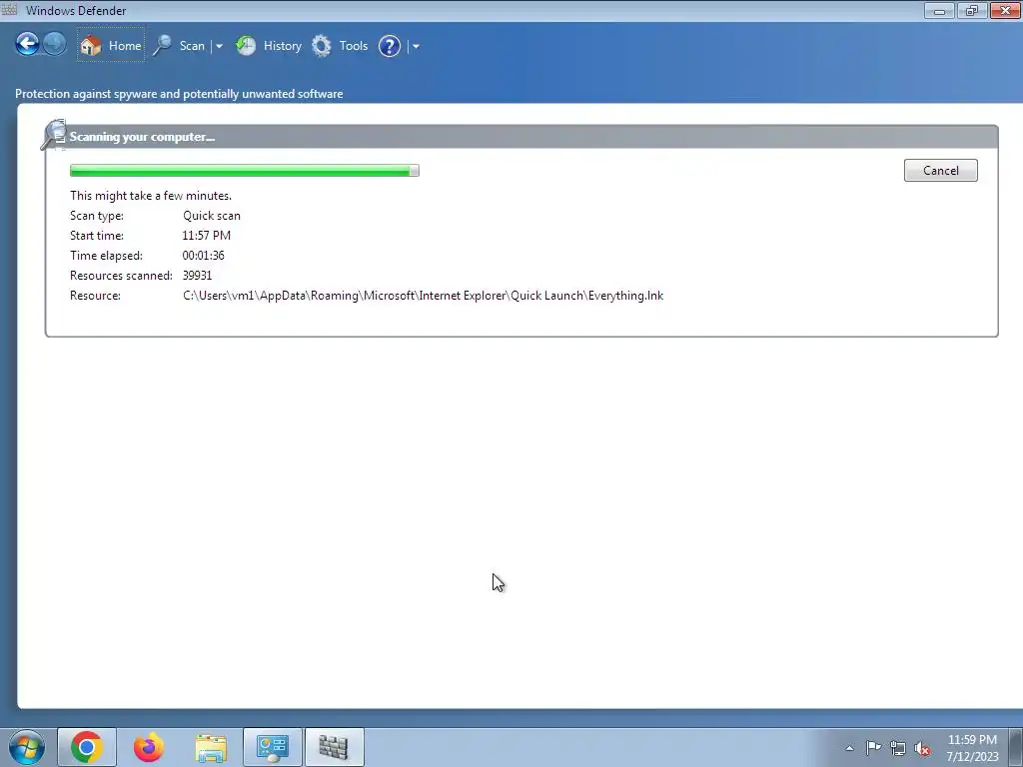Click the muted volume tray icon

pos(922,748)
